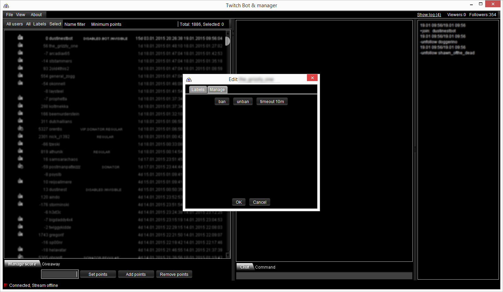The image size is (503, 292).
Task: Click the user icon in the nick_j1392 row
Action: tap(20, 135)
